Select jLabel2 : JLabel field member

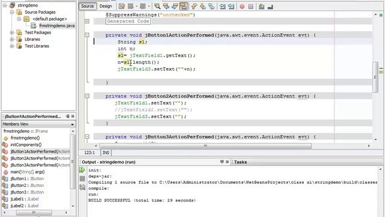pos(25,206)
